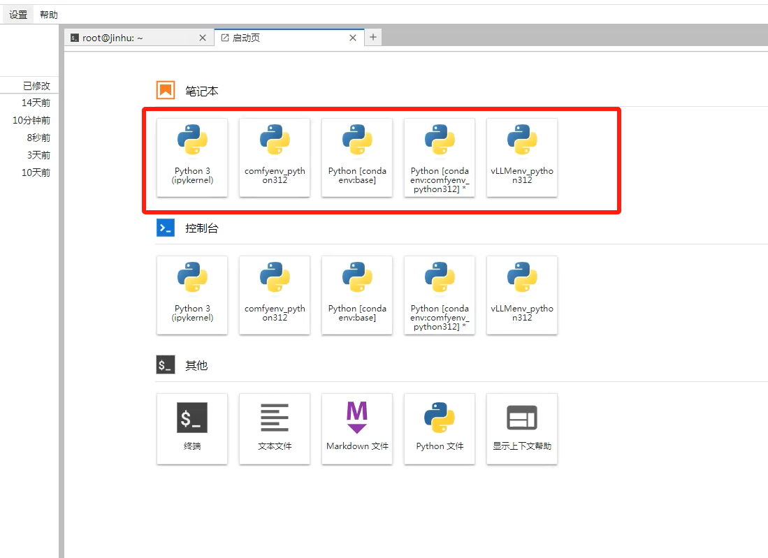
Task: Create a new text file (文本文件)
Action: [x=275, y=429]
